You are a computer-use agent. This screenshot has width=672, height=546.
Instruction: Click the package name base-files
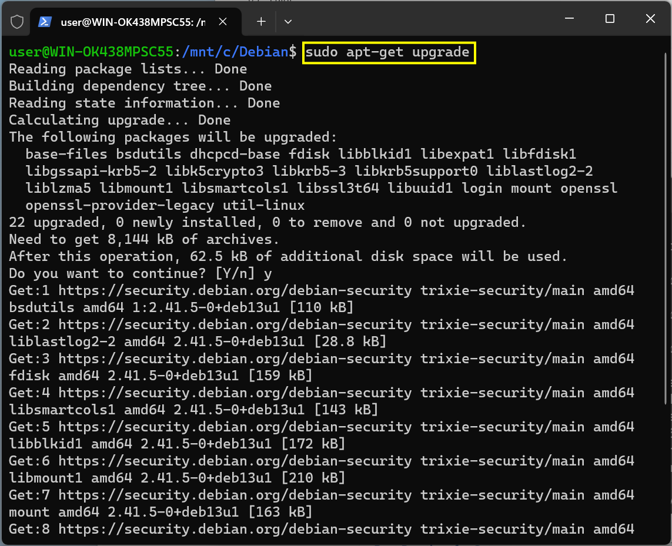[66, 155]
